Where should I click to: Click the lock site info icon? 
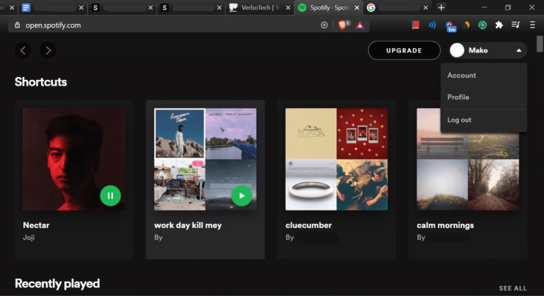pos(17,25)
